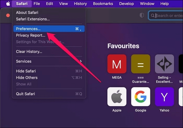Open the Edit menu
The width and height of the screenshot is (183, 128).
49,4
